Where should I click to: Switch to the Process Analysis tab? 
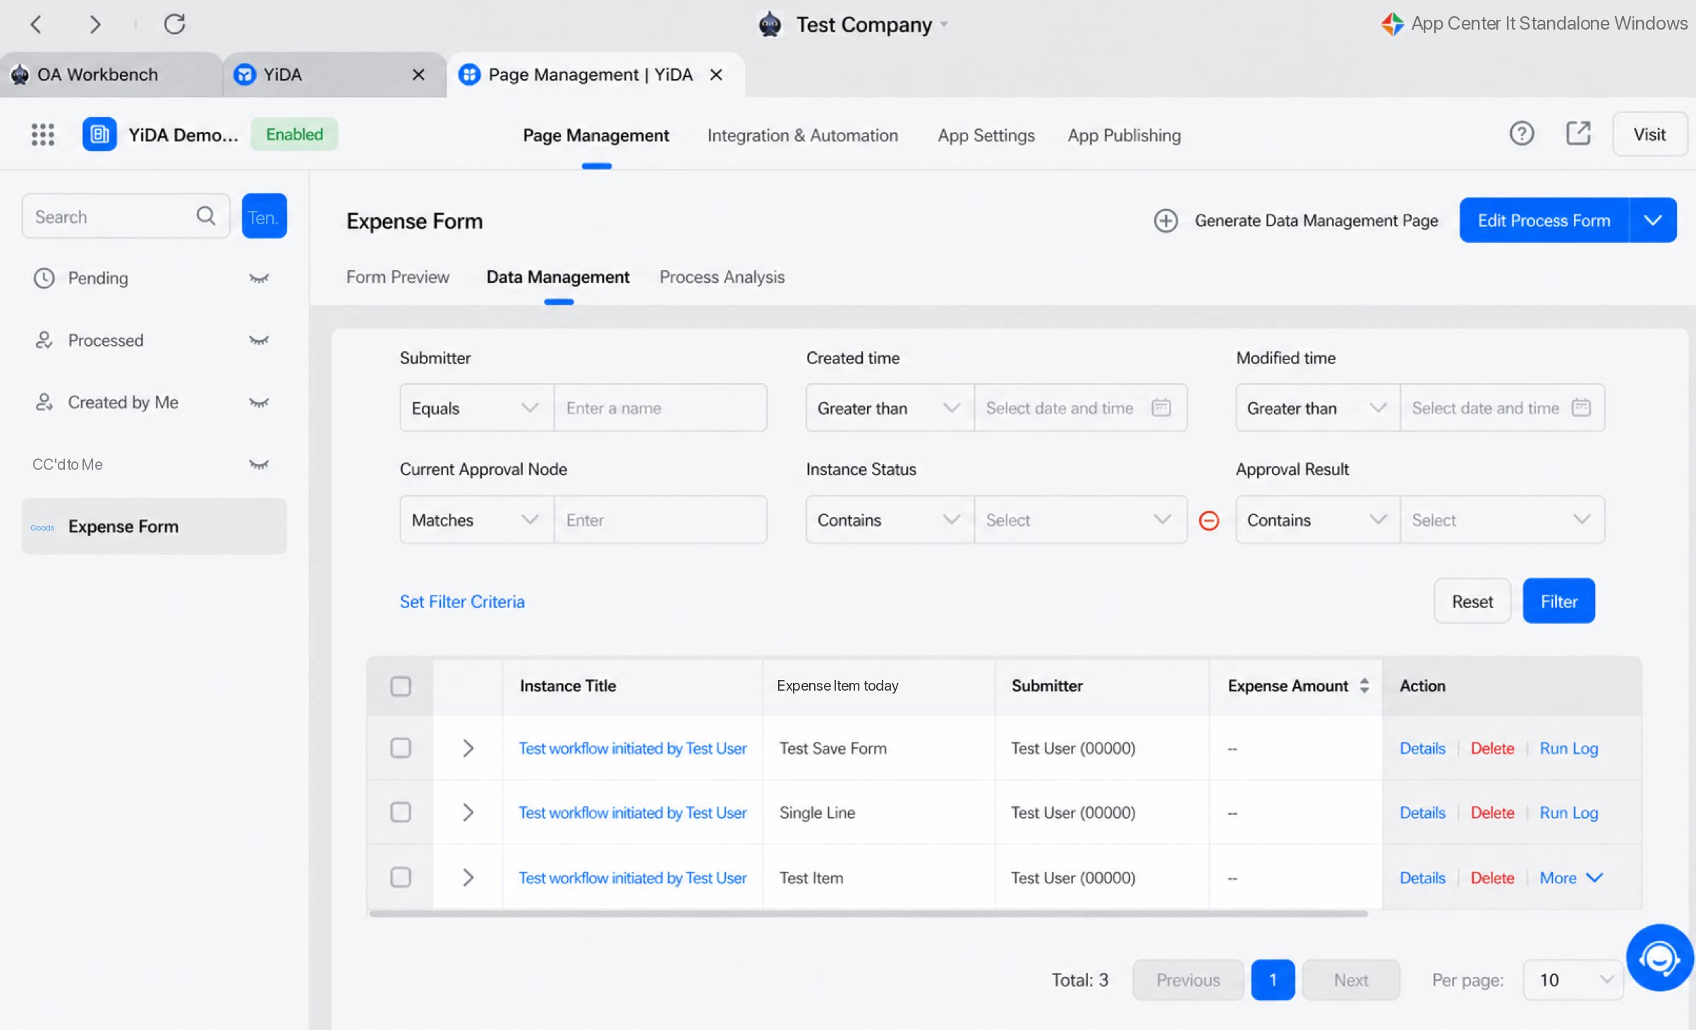[722, 277]
